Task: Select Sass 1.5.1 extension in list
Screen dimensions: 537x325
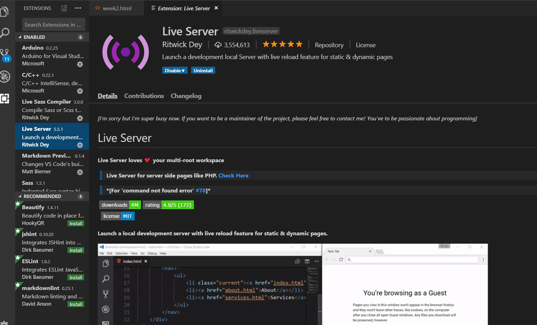Action: 52,185
